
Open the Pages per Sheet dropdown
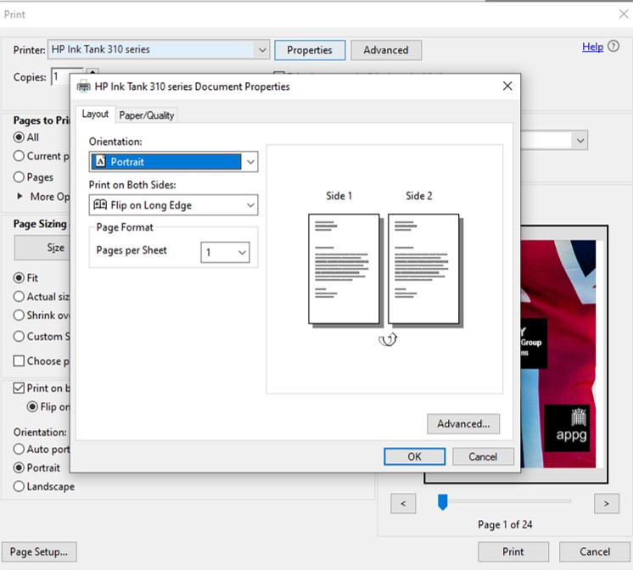[225, 252]
